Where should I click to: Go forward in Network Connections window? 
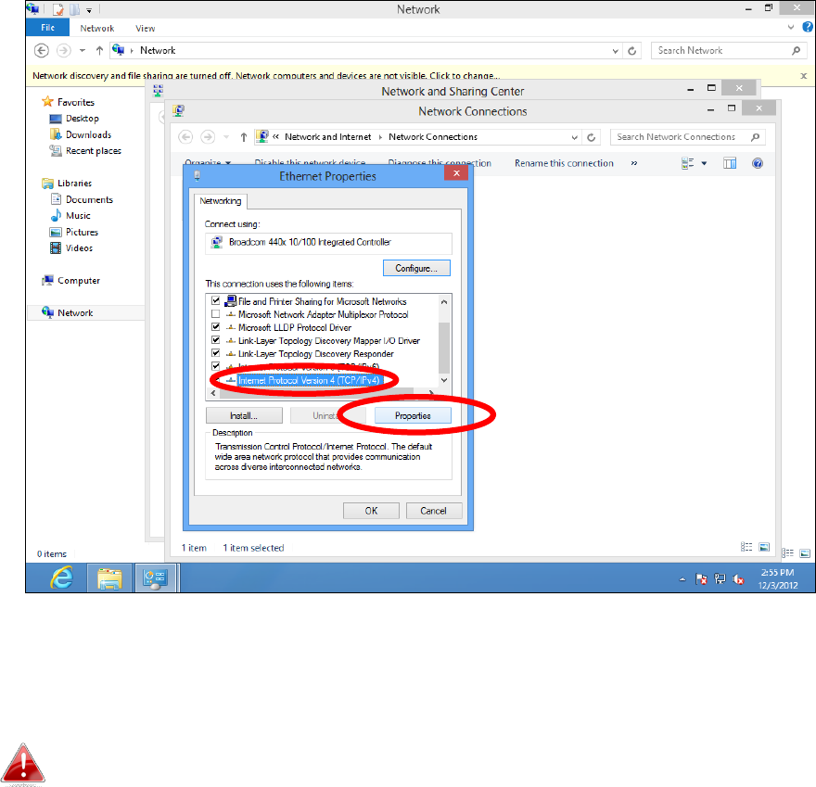click(x=208, y=137)
